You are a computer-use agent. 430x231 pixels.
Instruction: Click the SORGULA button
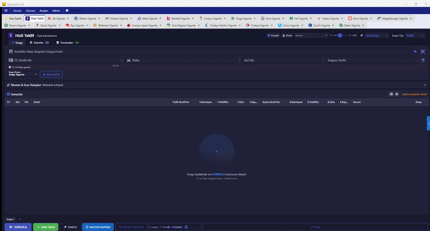(x=18, y=227)
